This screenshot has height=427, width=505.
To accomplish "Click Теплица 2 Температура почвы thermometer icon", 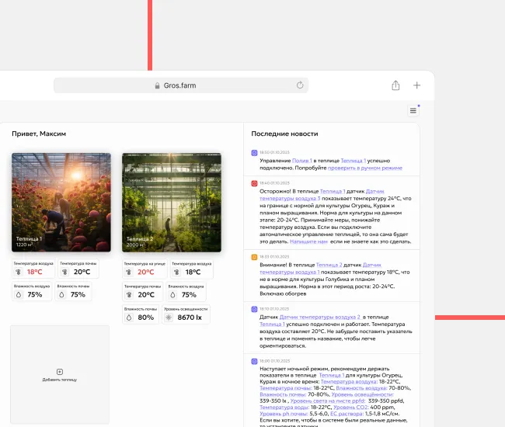I will 129,295.
